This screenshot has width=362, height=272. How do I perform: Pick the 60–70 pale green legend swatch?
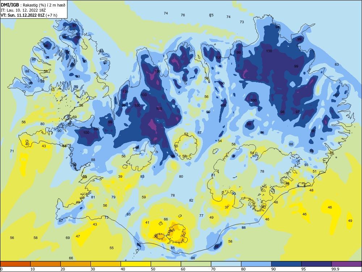pyautogui.click(x=196, y=264)
